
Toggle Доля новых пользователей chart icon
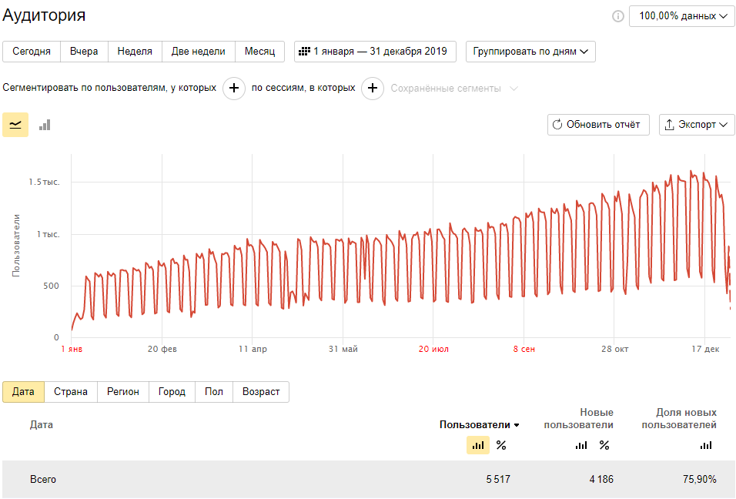click(706, 446)
